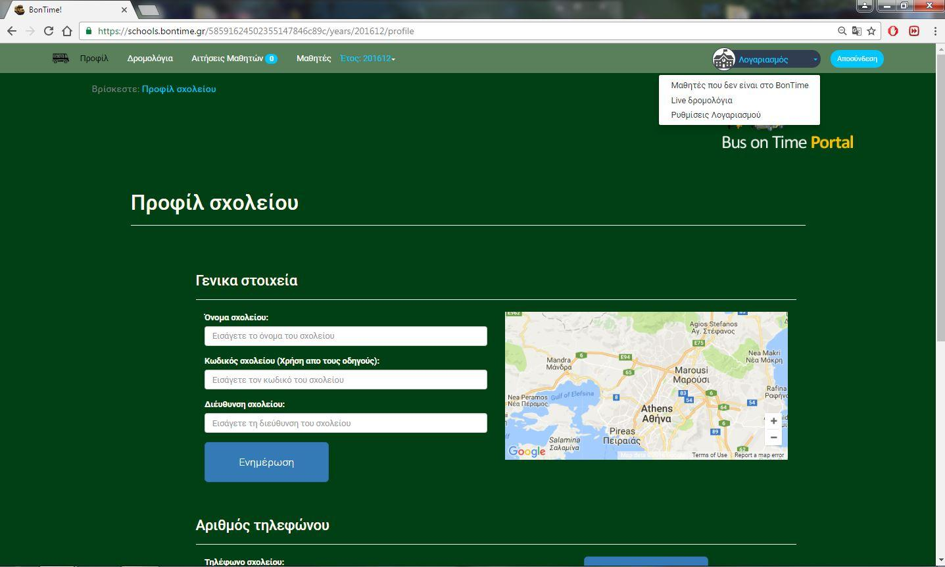Click the Αιτήσεις Μαθητών count badge
945x567 pixels.
coord(271,59)
